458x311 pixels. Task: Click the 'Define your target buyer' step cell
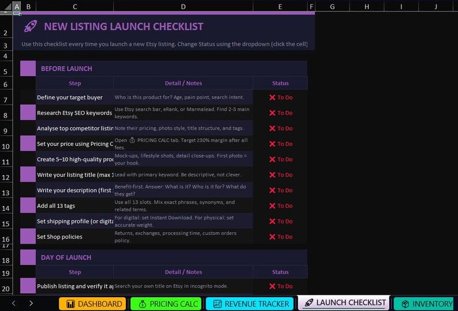pos(75,97)
